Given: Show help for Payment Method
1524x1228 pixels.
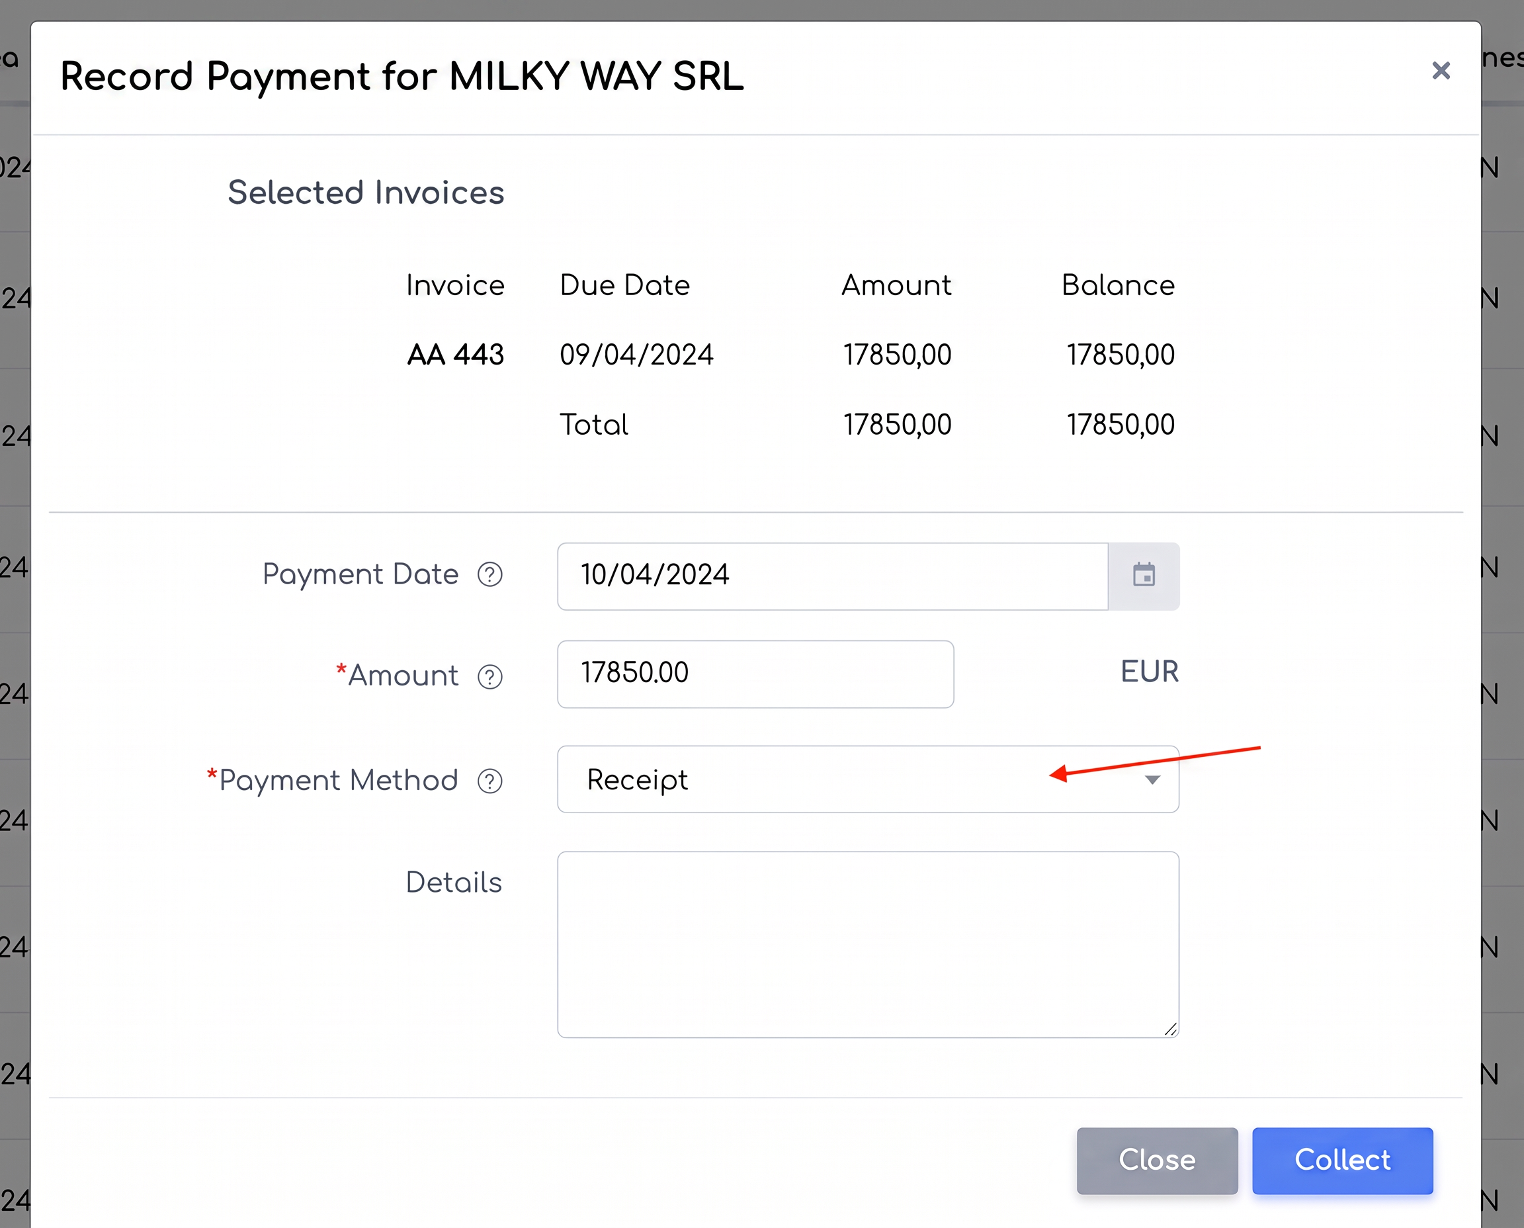Looking at the screenshot, I should (x=489, y=781).
